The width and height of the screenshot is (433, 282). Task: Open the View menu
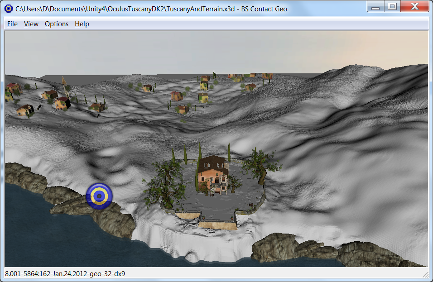tap(31, 24)
